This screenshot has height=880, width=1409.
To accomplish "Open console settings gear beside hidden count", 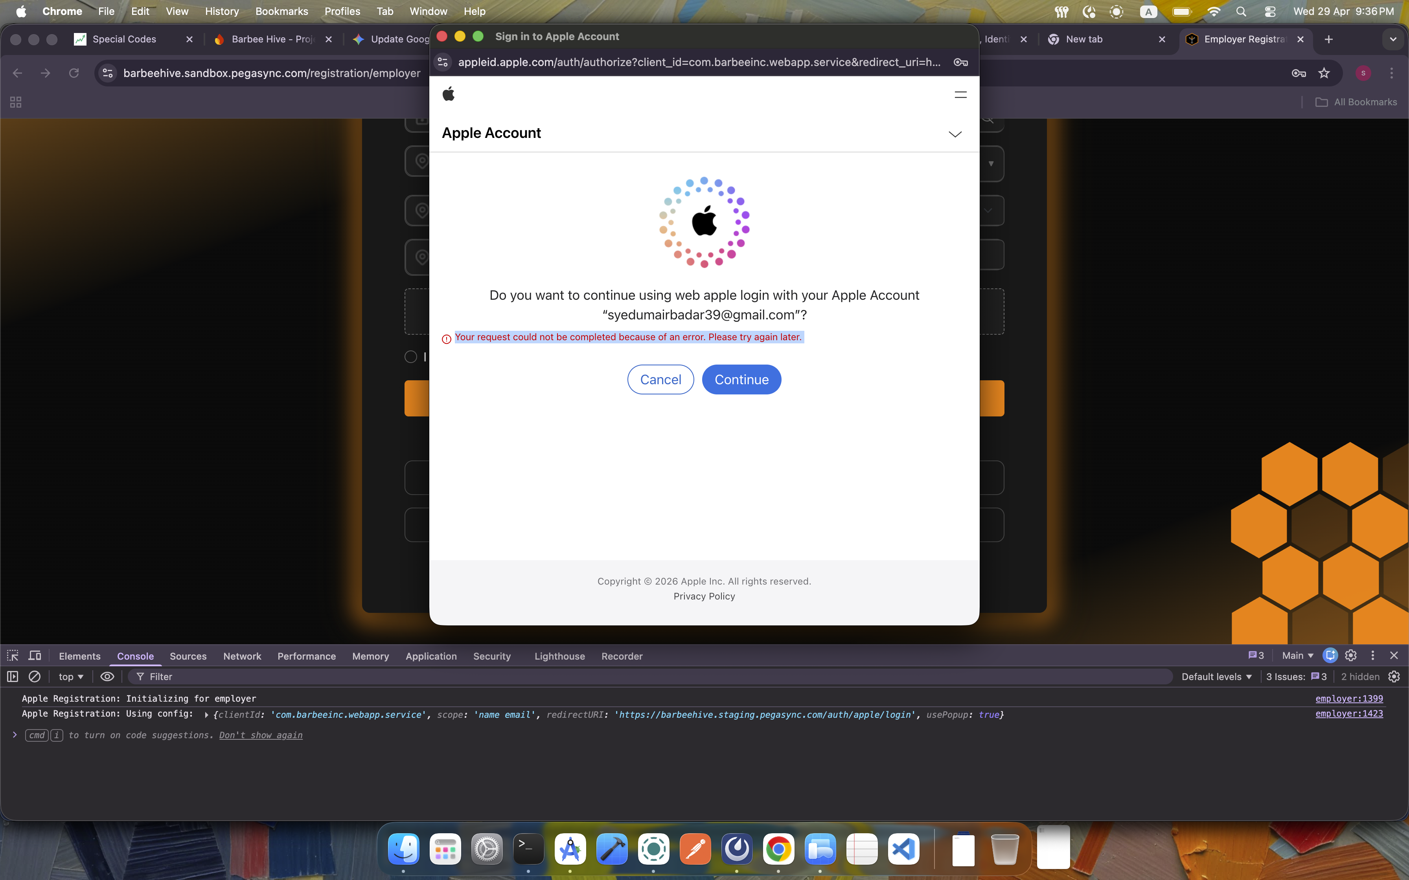I will pyautogui.click(x=1394, y=676).
